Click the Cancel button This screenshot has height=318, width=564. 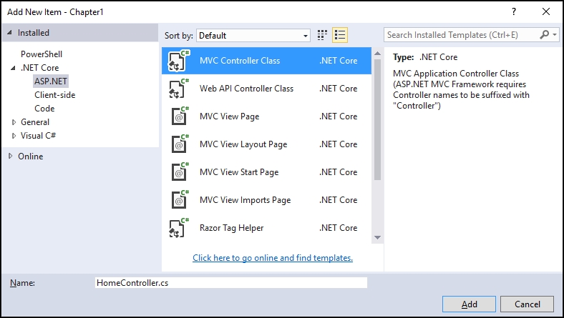tap(527, 304)
